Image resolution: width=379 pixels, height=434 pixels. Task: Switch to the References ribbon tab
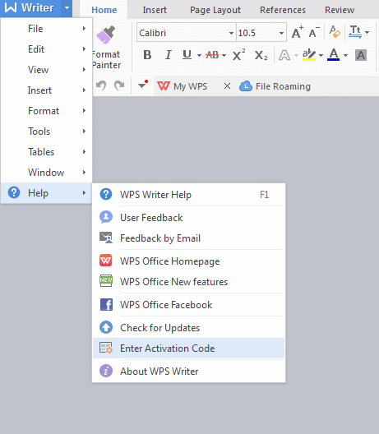(x=283, y=10)
